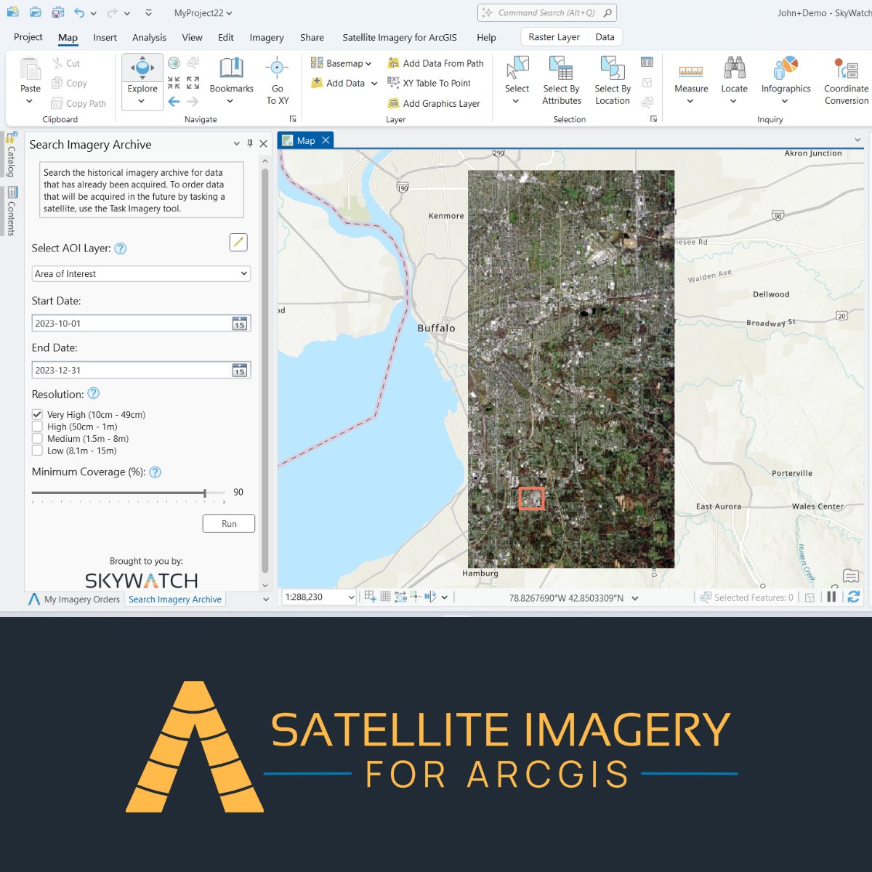Screen dimensions: 872x872
Task: Pause map drawing in status bar
Action: pyautogui.click(x=831, y=597)
